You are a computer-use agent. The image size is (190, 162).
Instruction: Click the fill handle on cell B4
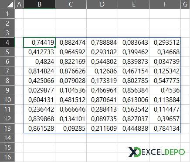(55, 47)
